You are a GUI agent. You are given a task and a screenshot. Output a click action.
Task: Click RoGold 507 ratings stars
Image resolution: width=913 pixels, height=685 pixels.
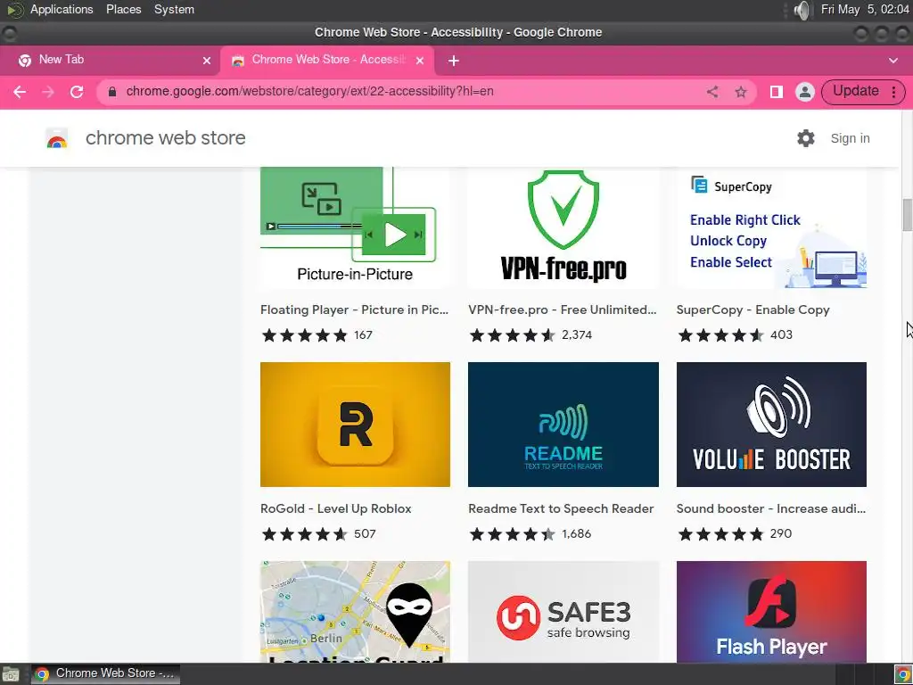point(305,534)
